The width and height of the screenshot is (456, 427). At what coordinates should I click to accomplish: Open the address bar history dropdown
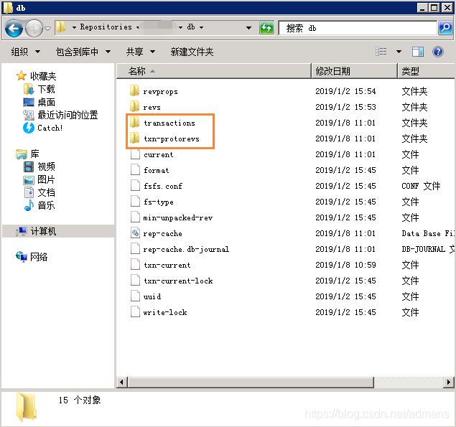click(248, 28)
